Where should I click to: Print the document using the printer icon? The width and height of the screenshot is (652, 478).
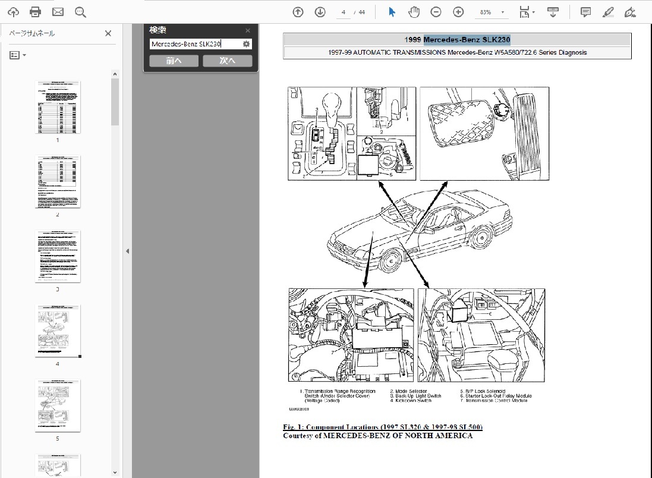coord(35,12)
